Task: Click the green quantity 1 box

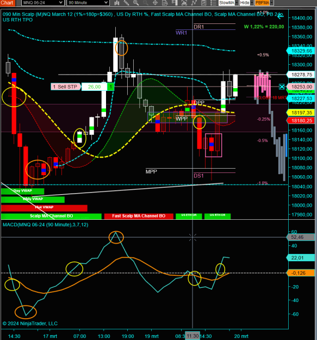Action: click(x=111, y=86)
